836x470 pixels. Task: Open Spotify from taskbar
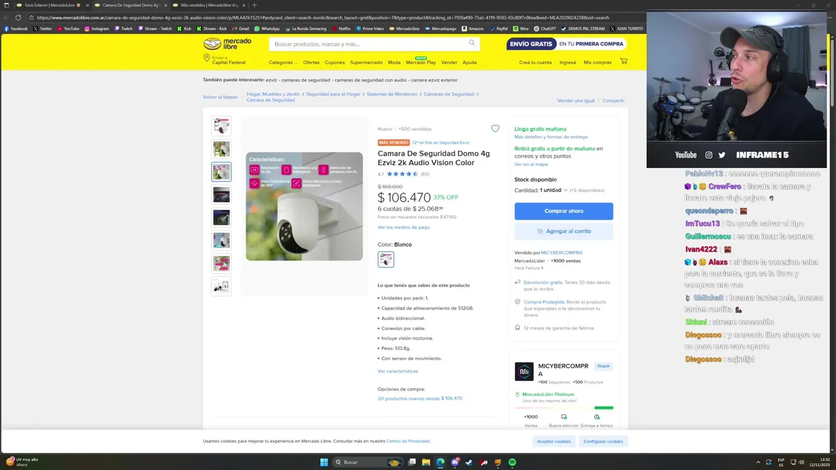point(512,462)
